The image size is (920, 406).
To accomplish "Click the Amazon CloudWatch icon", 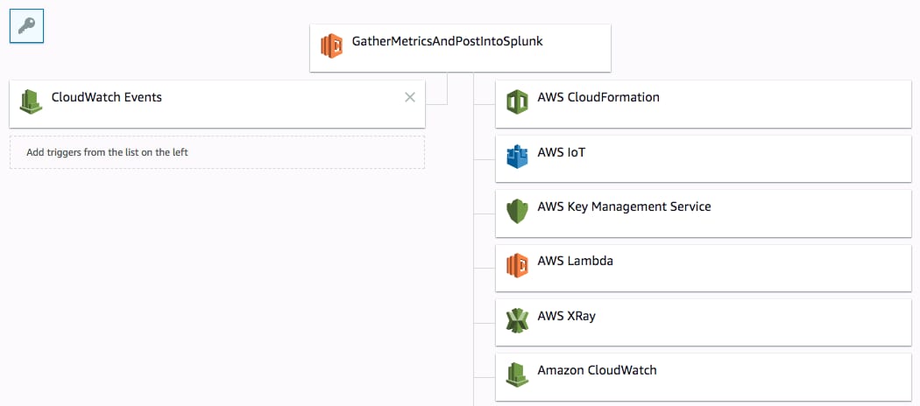I will tap(517, 375).
